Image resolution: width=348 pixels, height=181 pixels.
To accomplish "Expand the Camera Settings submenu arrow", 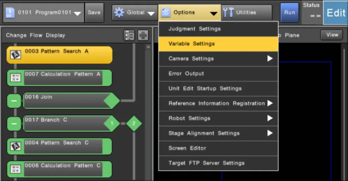I will click(x=270, y=59).
